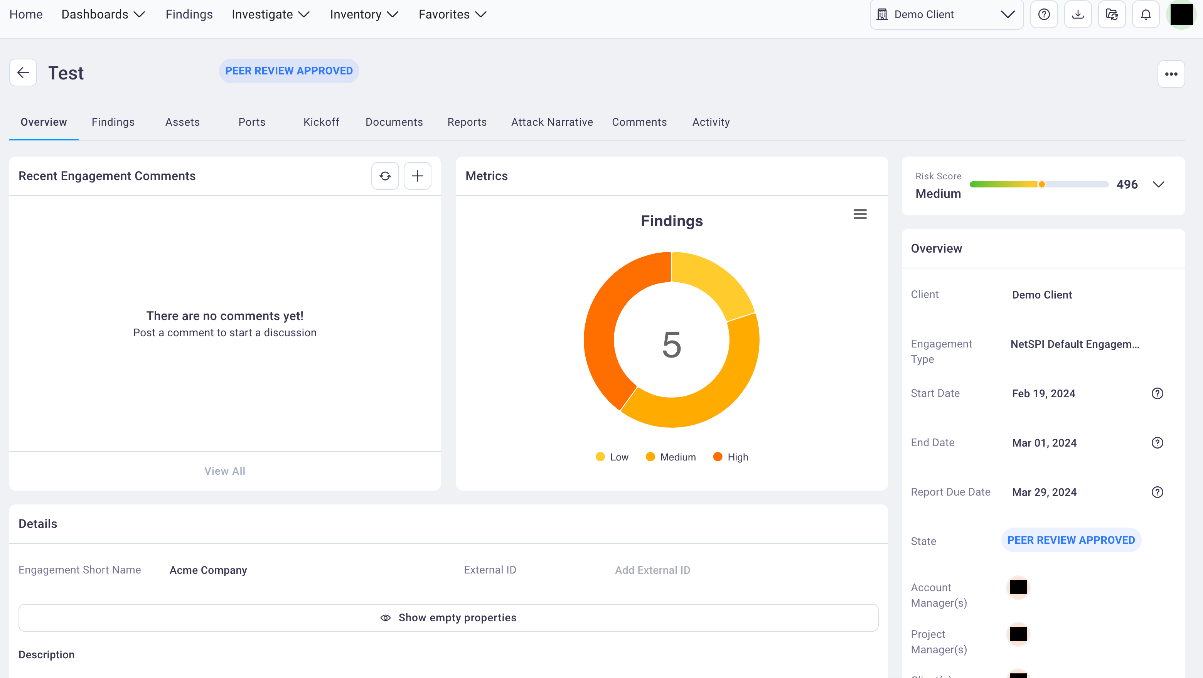This screenshot has height=678, width=1203.
Task: Show help for Start Date
Action: (1157, 393)
